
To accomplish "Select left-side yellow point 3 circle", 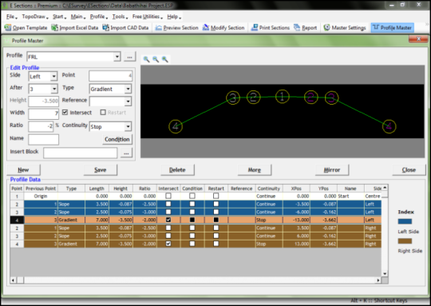I will point(233,97).
